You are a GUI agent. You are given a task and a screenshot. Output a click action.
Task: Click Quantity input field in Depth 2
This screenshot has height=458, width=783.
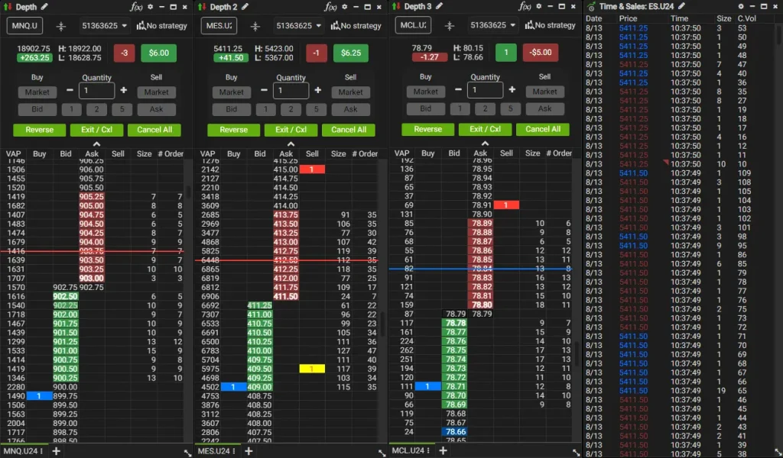tap(291, 90)
